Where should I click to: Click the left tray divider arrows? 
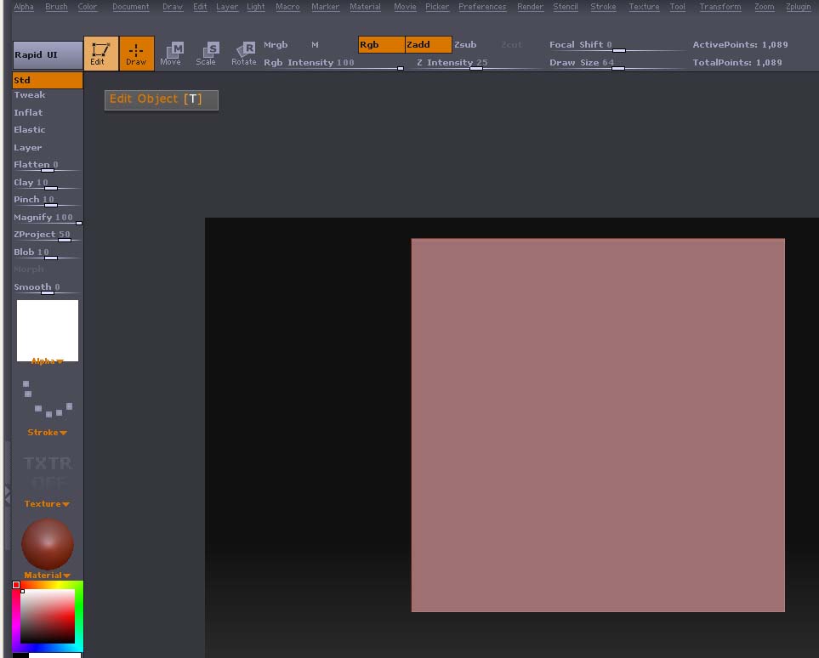click(x=8, y=495)
